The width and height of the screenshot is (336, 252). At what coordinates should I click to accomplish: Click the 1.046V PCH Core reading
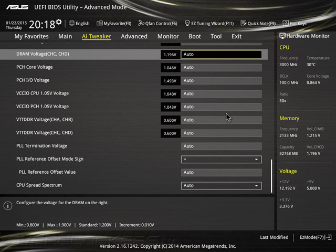pyautogui.click(x=170, y=68)
